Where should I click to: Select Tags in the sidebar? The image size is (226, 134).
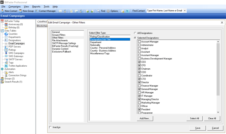point(11,63)
